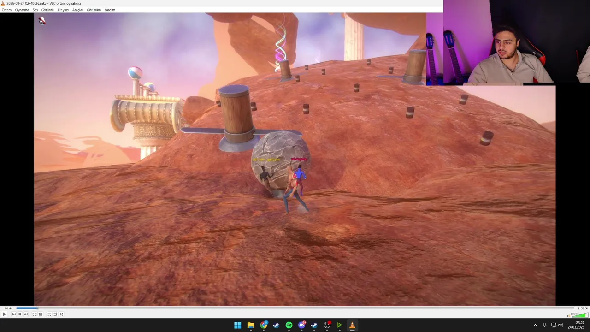Set VLC volume using the volume slider
This screenshot has height=332, width=590.
[x=579, y=315]
